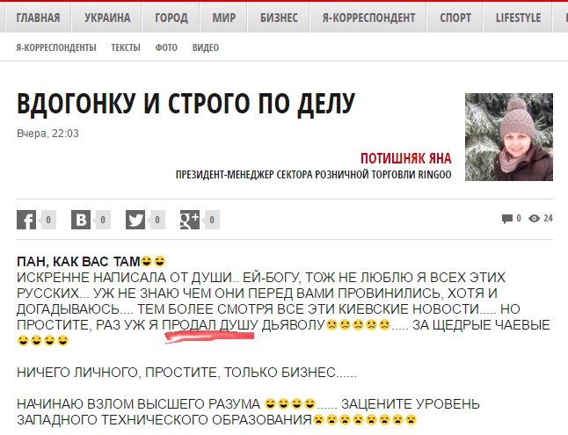Open the Я-КОРРЕСПОНДЕНТ main menu item
568x435 pixels.
pos(368,18)
